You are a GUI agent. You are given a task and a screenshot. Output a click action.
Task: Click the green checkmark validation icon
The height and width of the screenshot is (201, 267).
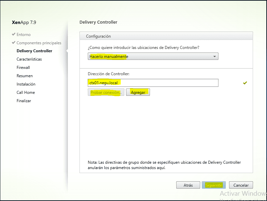click(x=245, y=83)
